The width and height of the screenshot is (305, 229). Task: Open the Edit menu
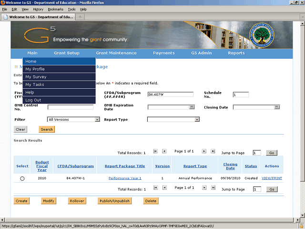(x=14, y=10)
